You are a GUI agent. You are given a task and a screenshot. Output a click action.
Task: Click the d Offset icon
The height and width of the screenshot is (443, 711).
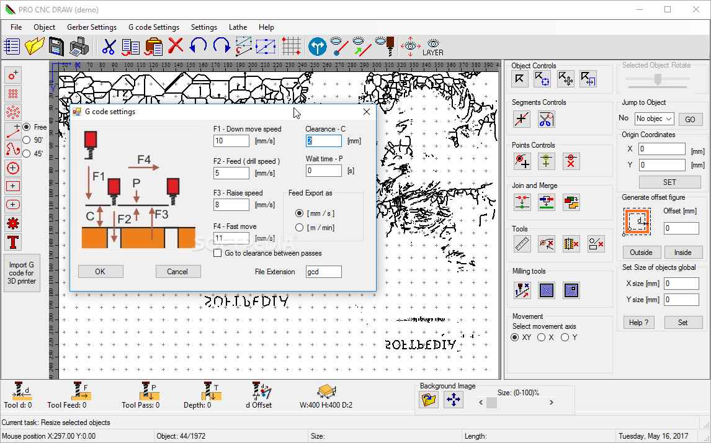261,390
